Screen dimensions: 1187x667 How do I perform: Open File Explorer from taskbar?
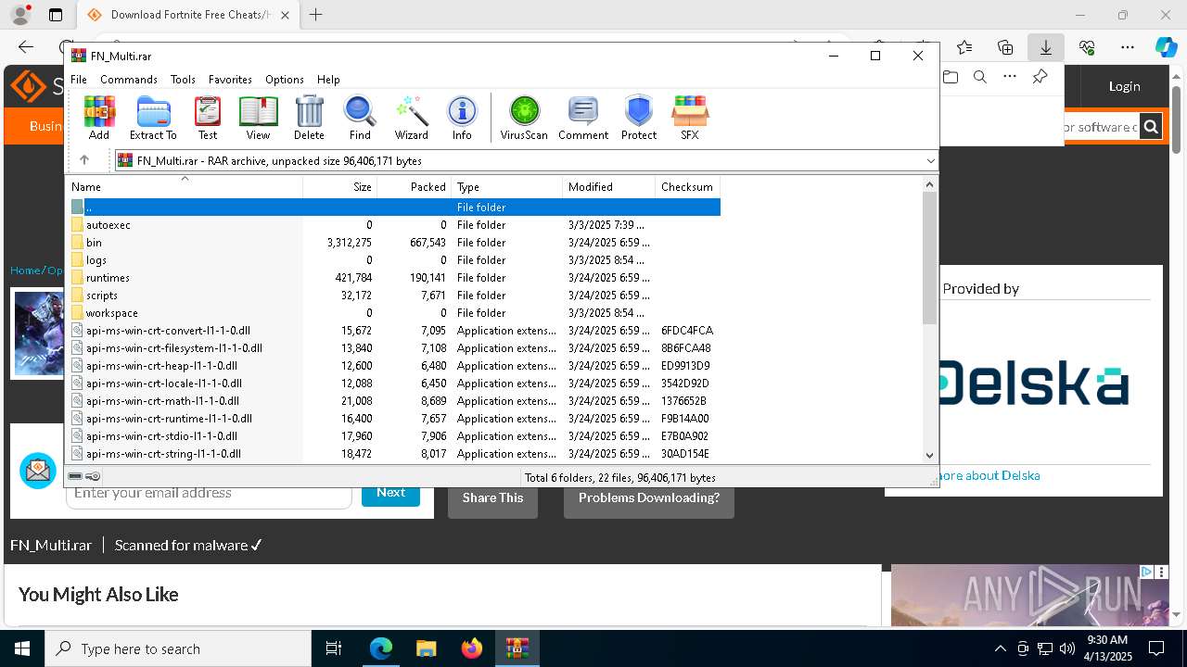click(x=427, y=648)
